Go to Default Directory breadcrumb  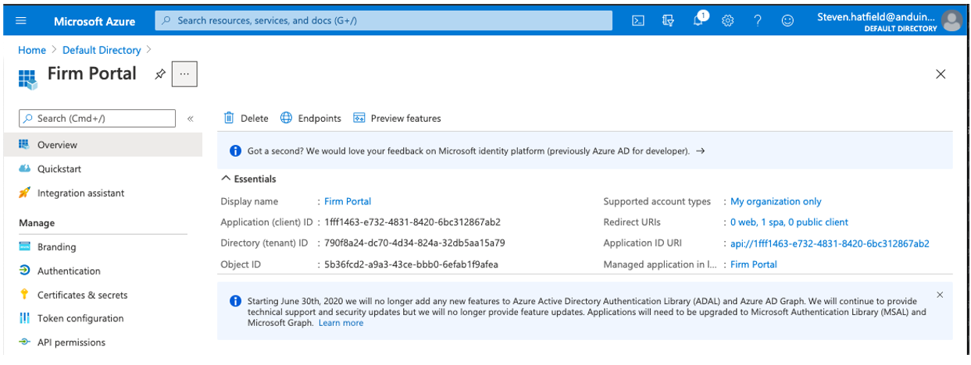(102, 50)
